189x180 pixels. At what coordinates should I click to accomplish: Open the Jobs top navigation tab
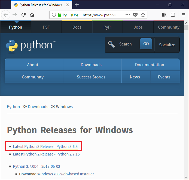pyautogui.click(x=138, y=27)
